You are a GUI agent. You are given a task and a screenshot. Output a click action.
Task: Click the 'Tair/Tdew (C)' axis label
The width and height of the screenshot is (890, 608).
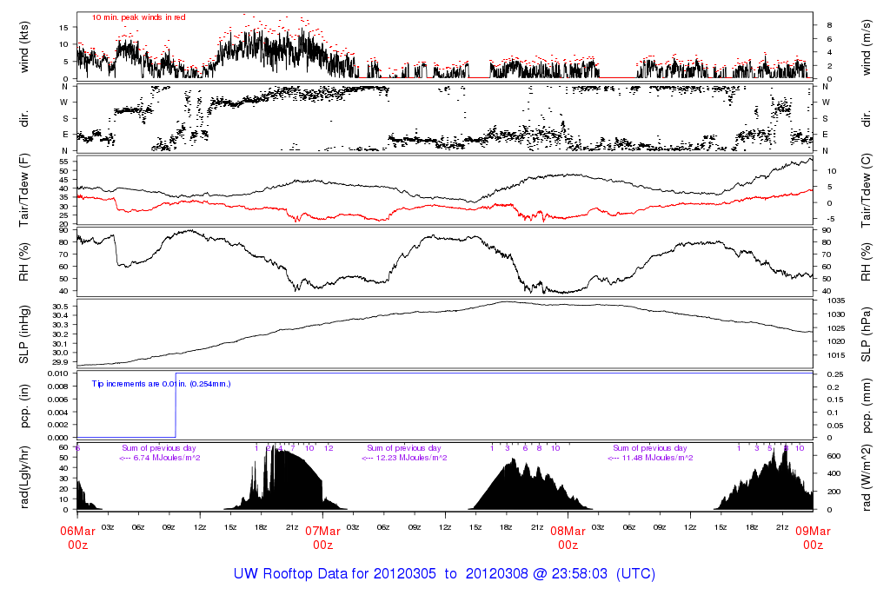pyautogui.click(x=866, y=190)
